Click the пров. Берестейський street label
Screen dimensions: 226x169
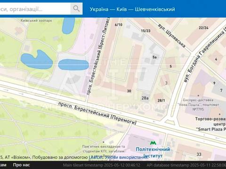coord(97,56)
